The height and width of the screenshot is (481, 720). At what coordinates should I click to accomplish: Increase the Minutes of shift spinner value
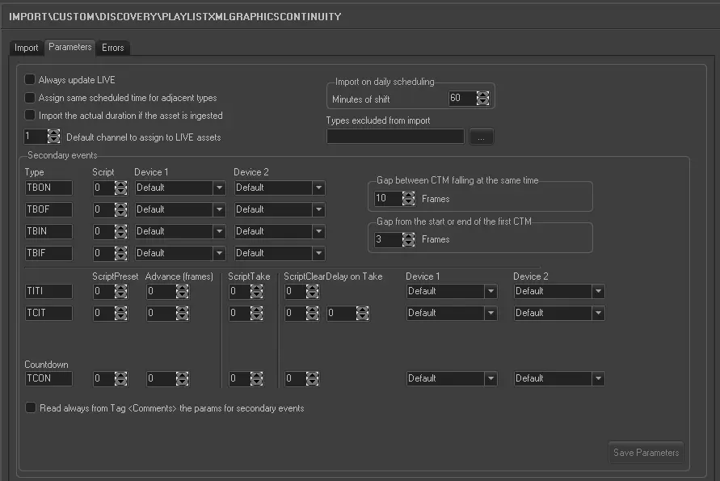point(482,95)
